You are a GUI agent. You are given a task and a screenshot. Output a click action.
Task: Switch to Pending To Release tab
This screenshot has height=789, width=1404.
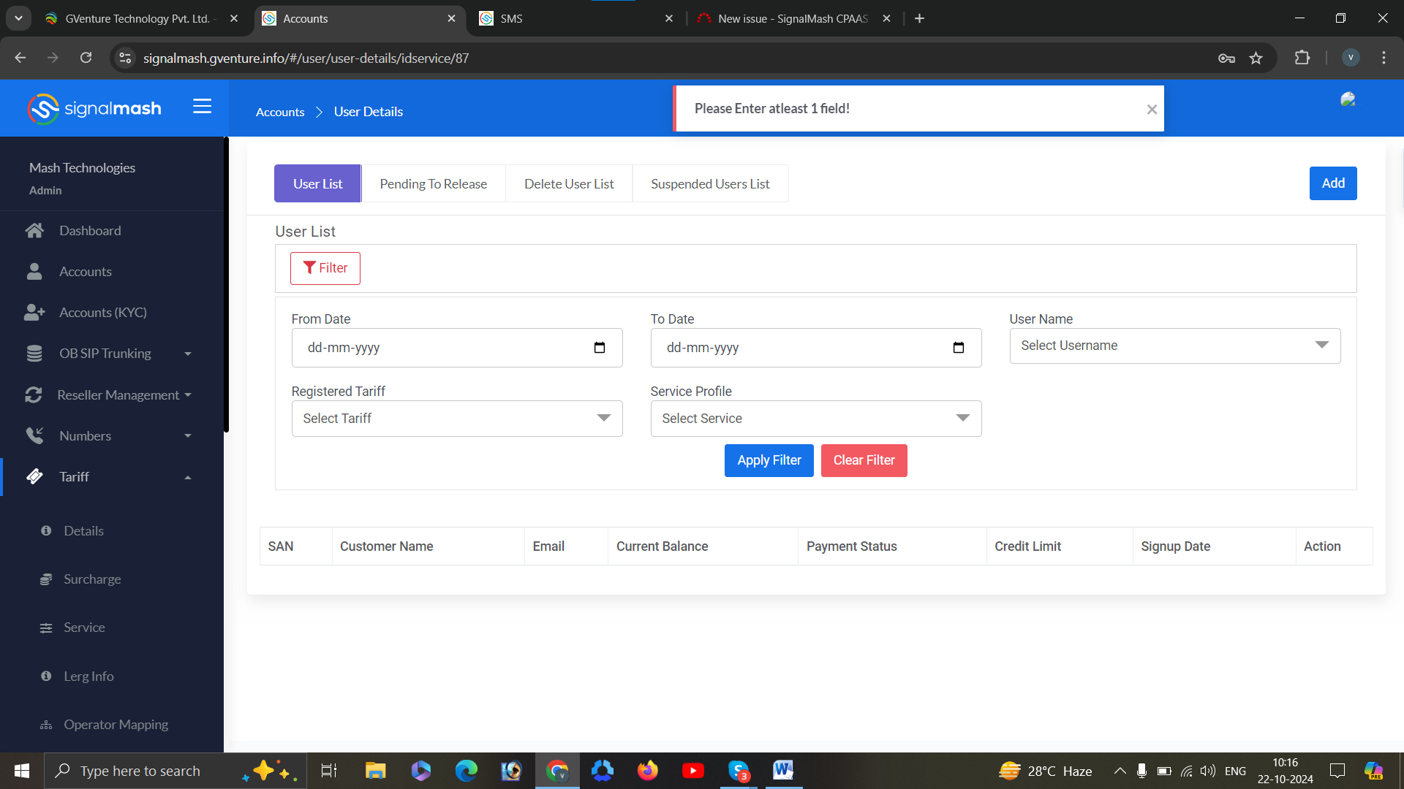(433, 184)
